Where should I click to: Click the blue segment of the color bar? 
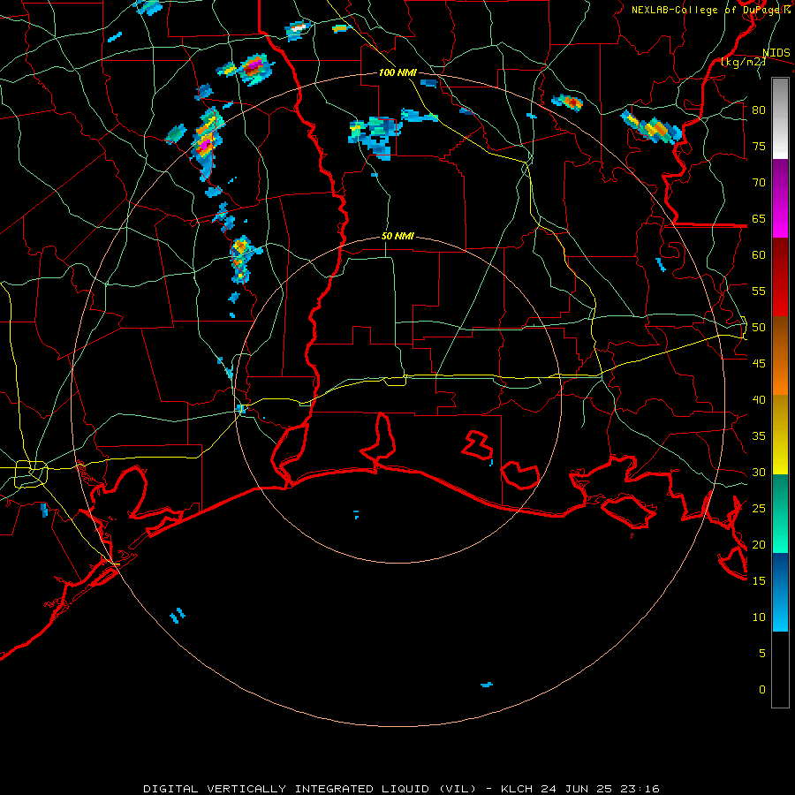pos(780,592)
